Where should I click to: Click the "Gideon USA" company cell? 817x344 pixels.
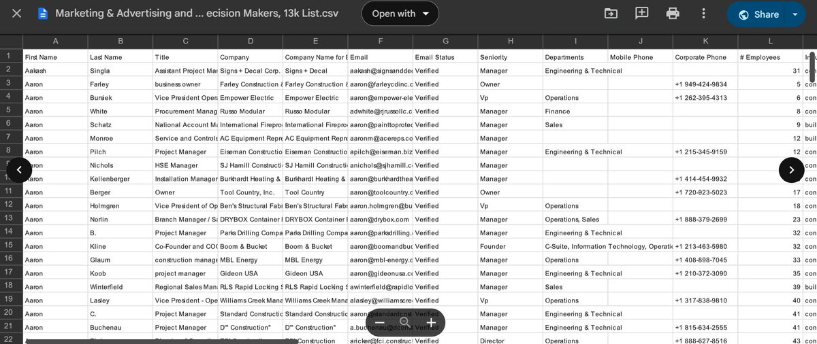(x=251, y=273)
